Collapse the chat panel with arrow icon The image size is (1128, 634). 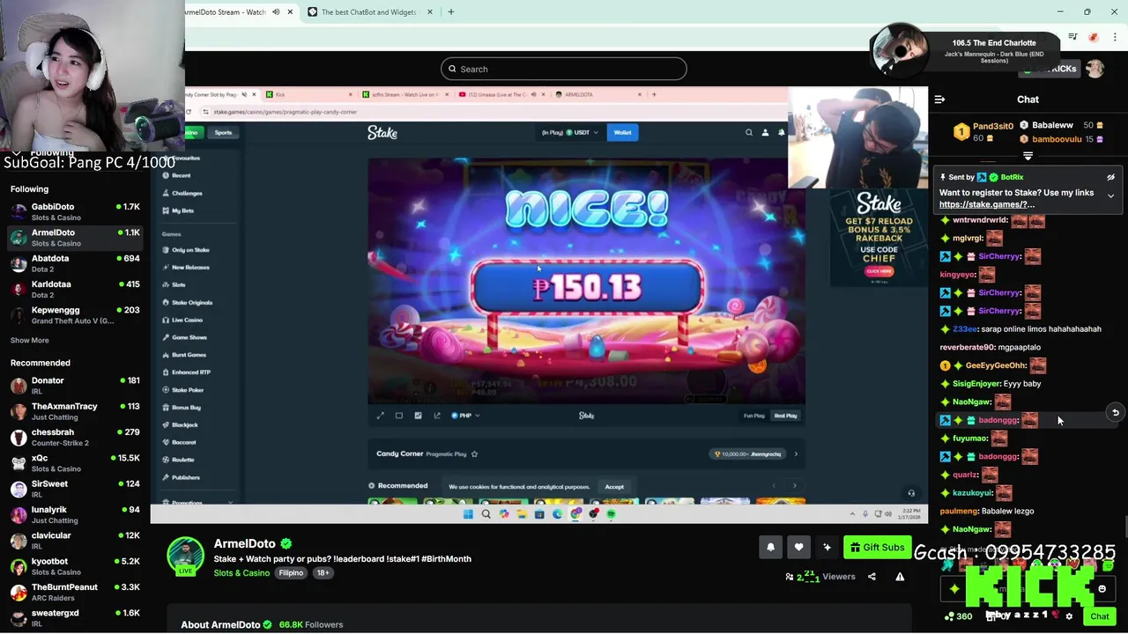pos(939,100)
